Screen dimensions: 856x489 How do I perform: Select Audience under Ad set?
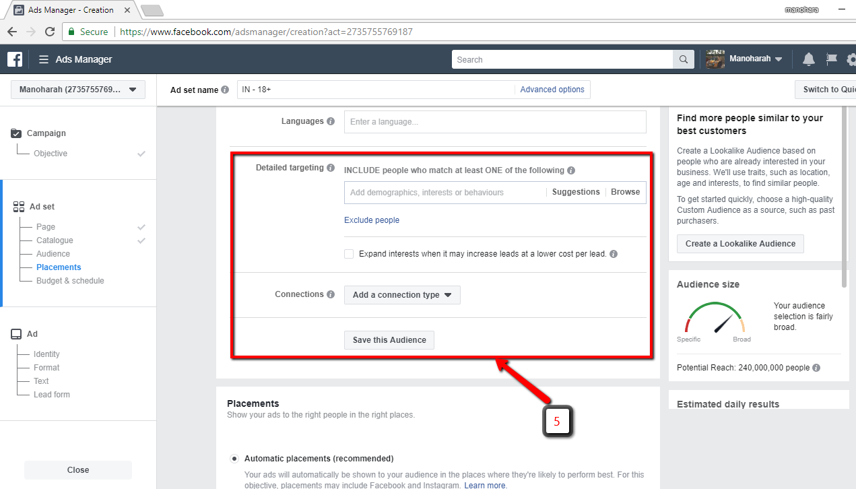click(53, 254)
